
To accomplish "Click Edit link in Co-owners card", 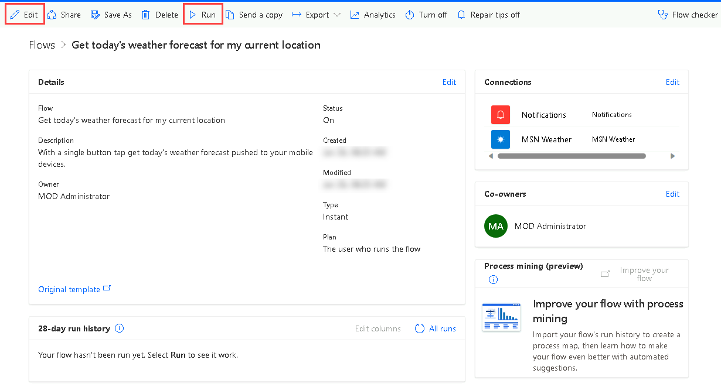I will [x=672, y=194].
